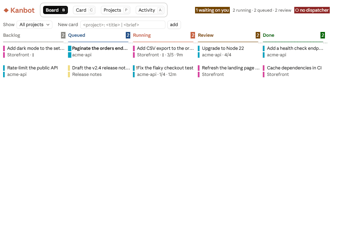Image resolution: width=337 pixels, height=246 pixels.
Task: Click 'Storefront · 3/5 · 9m' meta line
Action: [x=160, y=55]
